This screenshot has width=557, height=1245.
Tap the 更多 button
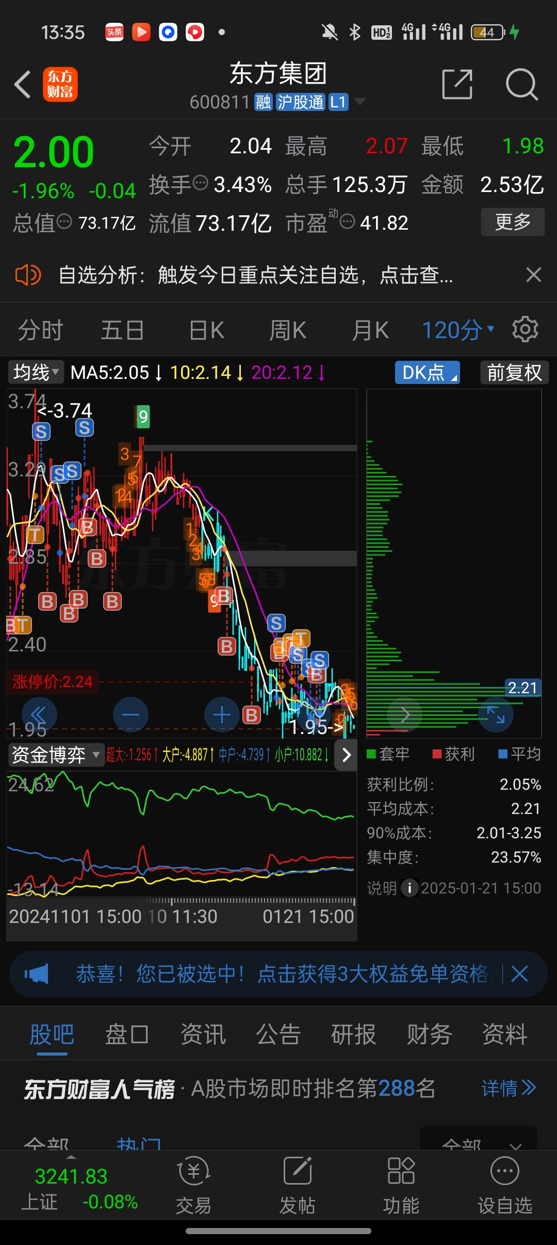tap(513, 222)
